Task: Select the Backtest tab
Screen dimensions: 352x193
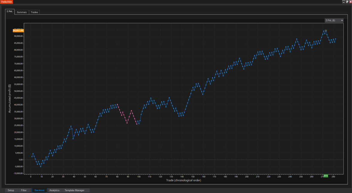Action: (39, 190)
